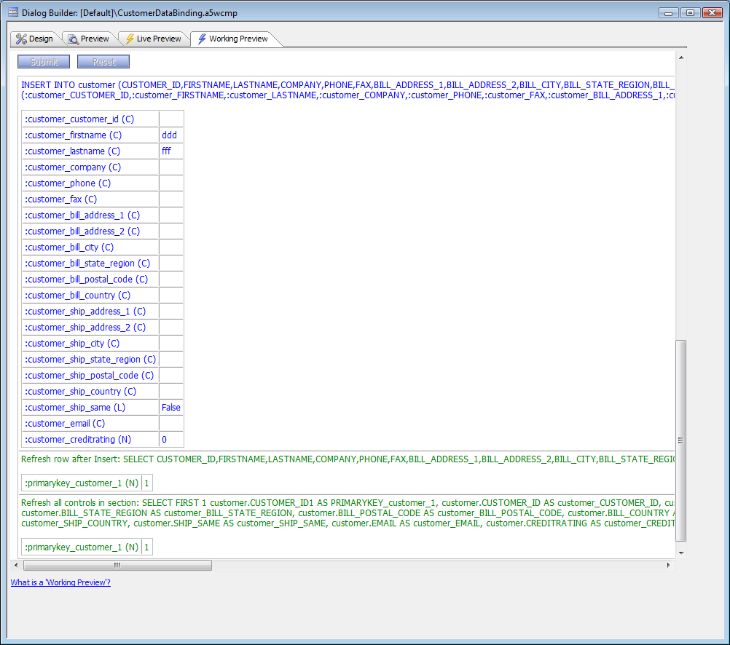Open the 'What is a Working Preview?' link
730x645 pixels.
pos(60,582)
